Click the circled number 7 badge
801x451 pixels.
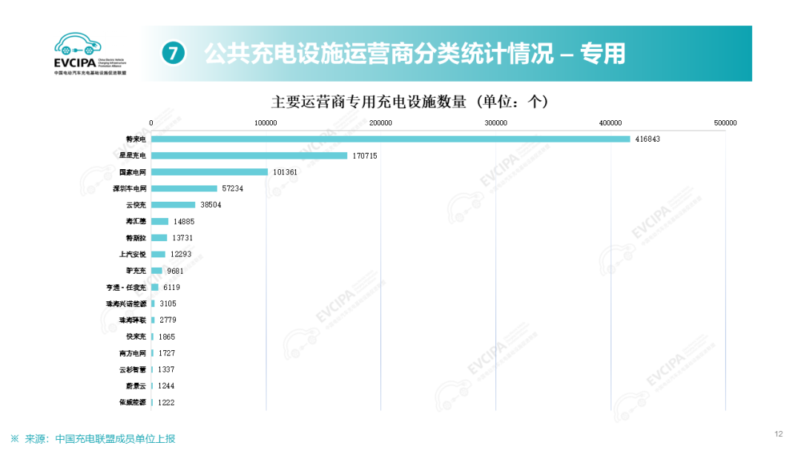click(172, 53)
